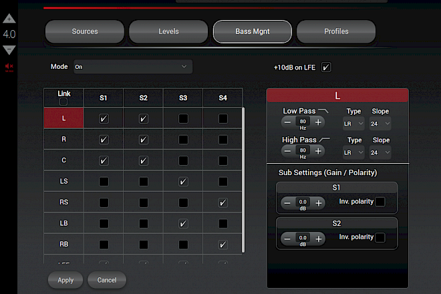Uncheck S4 for channel RS
Screen dimensions: 441x294
pos(223,202)
